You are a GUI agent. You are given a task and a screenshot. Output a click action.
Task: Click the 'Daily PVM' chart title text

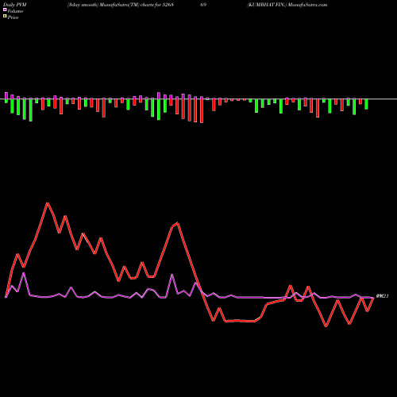15,5
